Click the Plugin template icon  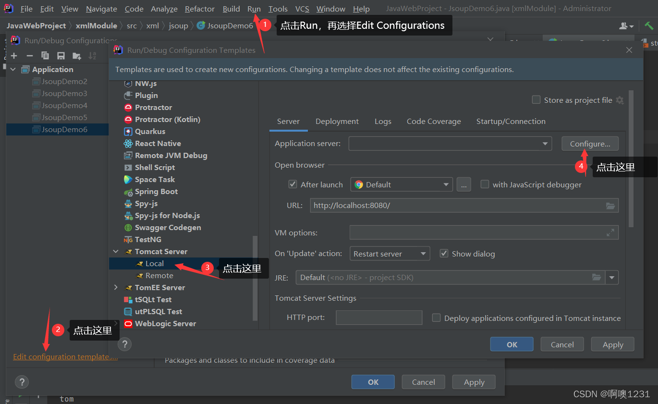click(x=128, y=96)
